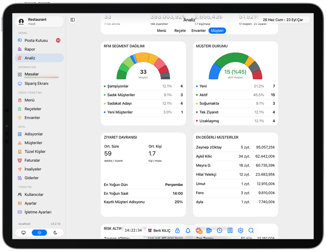Click the green arc of Müşteri Durumu gauge
This screenshot has width=326, height=252.
coord(231,58)
